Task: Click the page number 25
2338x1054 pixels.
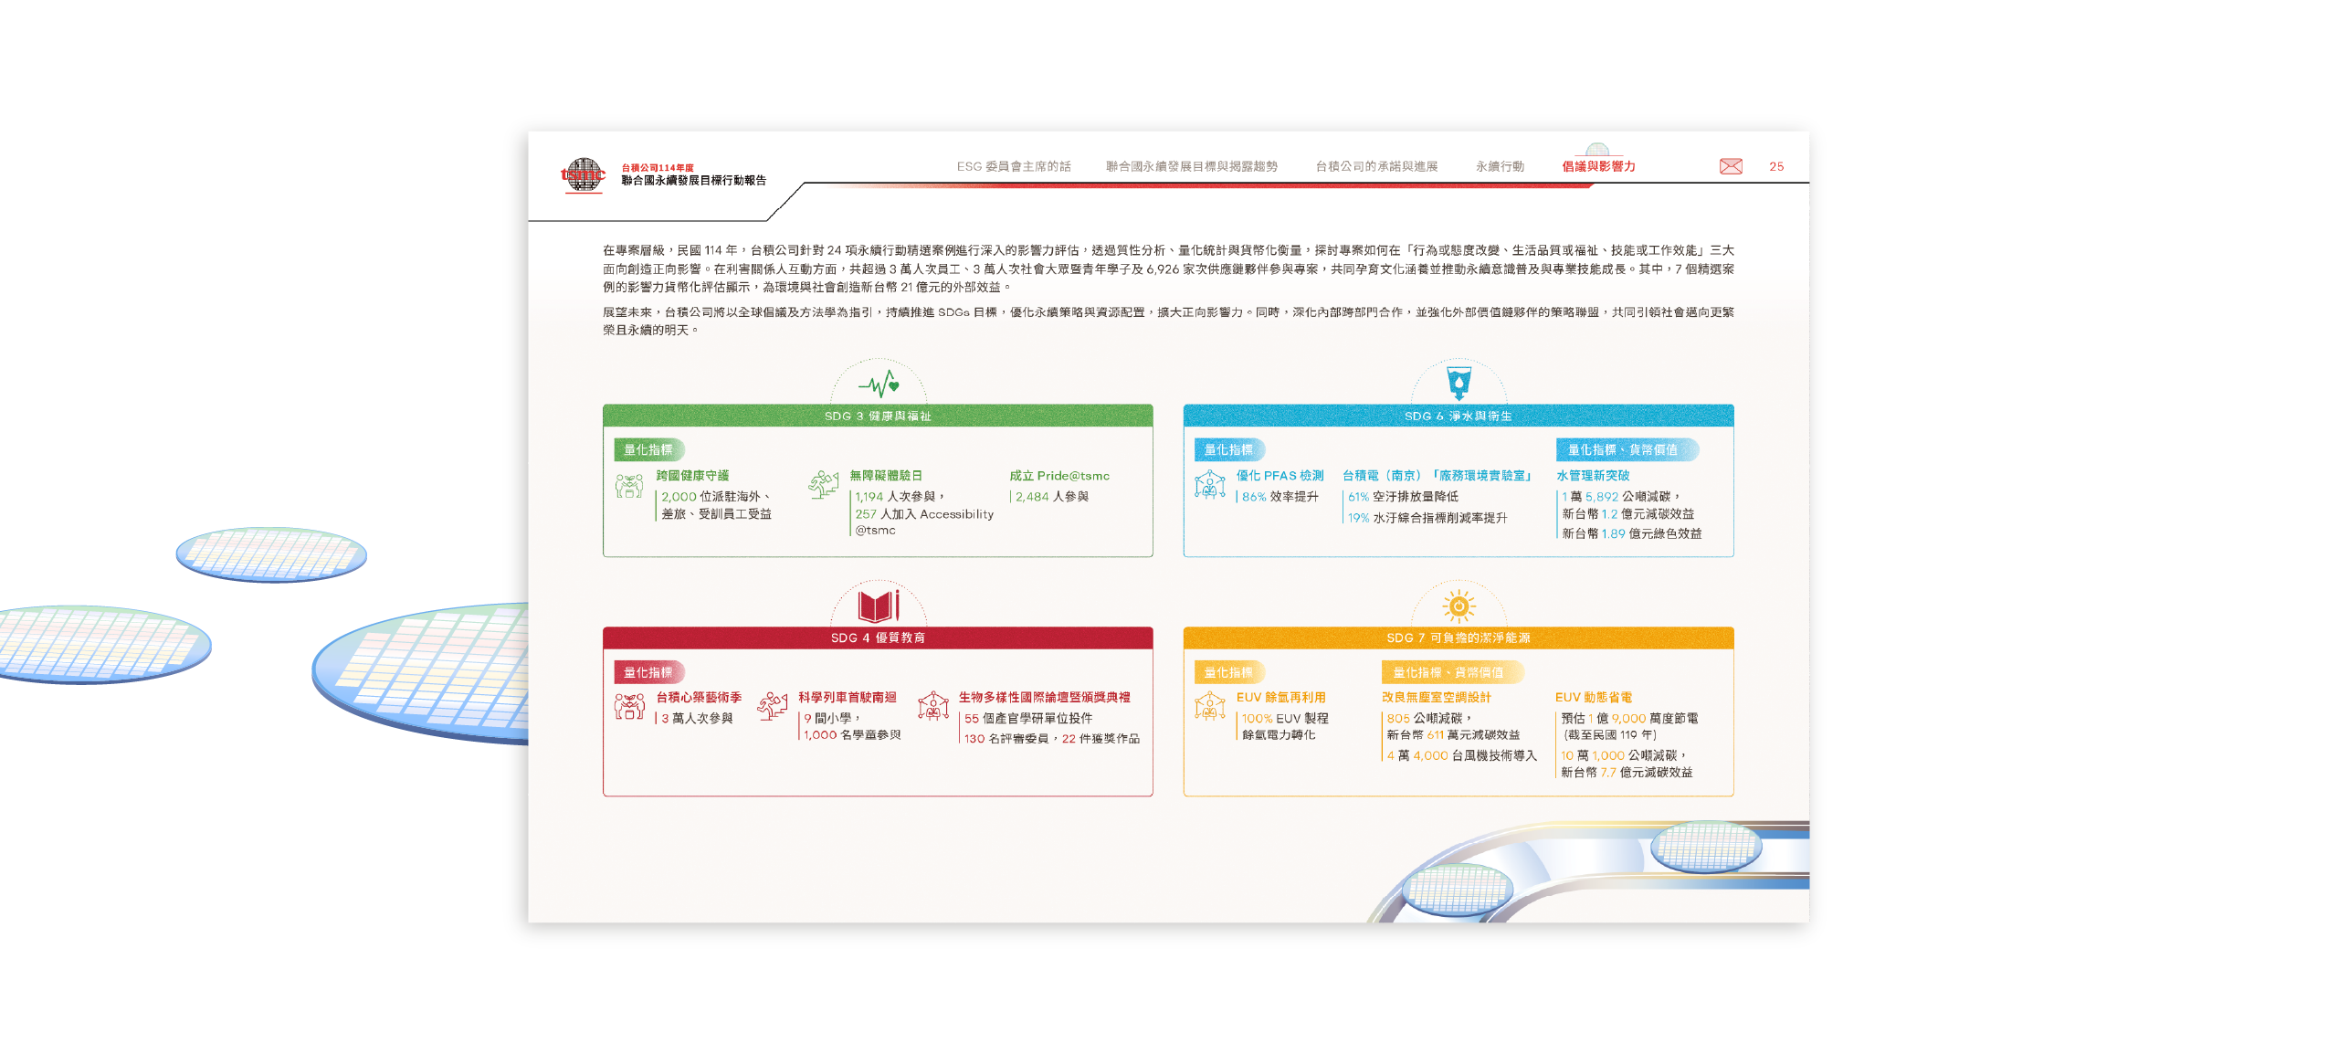Action: (x=1776, y=166)
